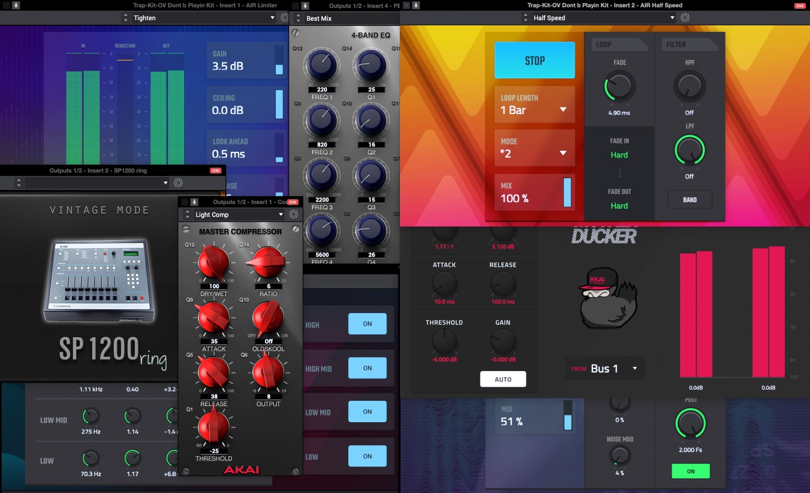Screen dimensions: 810x493
Task: Expand the MODE dropdown set to *2
Action: pos(533,148)
